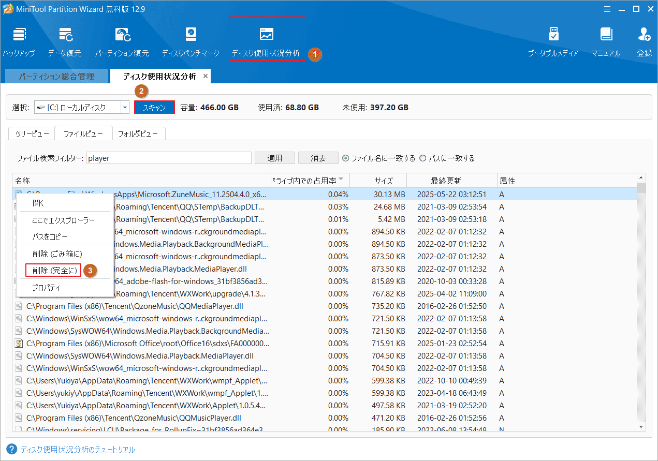Click date 2023-04-18 06:43:49
This screenshot has width=658, height=461.
(452, 393)
